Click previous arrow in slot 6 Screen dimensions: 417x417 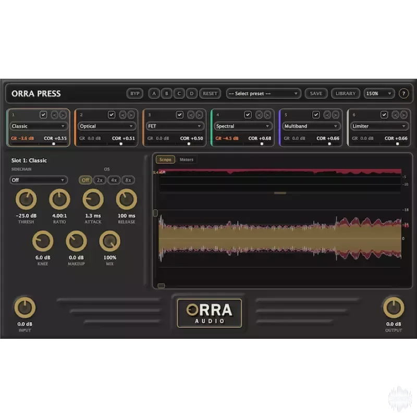point(395,115)
